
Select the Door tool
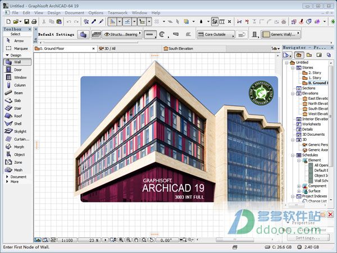pos(17,70)
